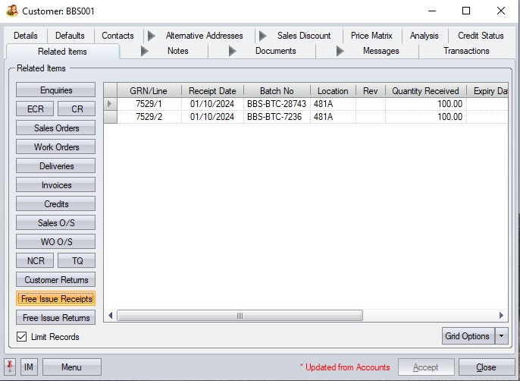
Task: Click the red pin icon at bottom left
Action: pos(10,367)
